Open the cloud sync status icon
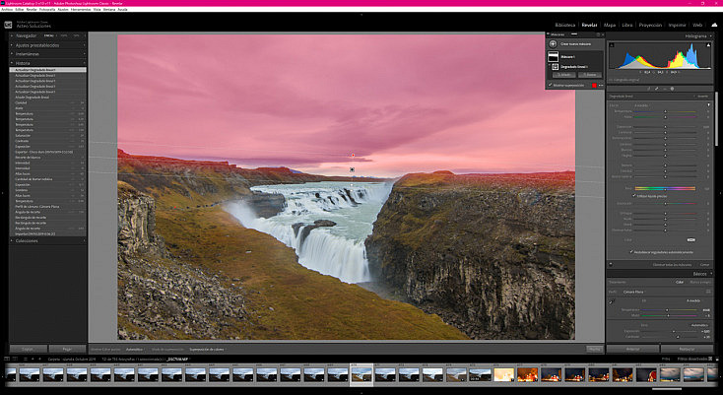 [714, 25]
